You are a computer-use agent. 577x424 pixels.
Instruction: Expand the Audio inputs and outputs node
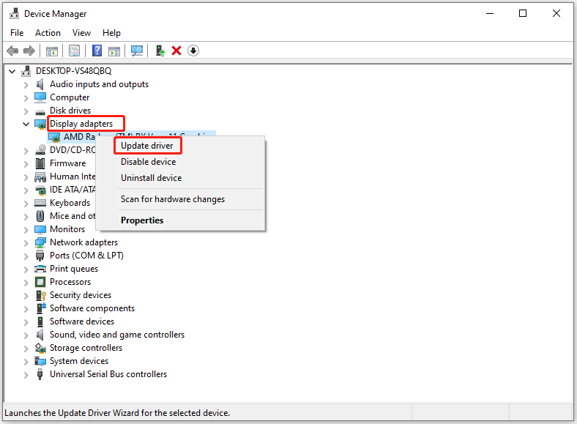(26, 85)
